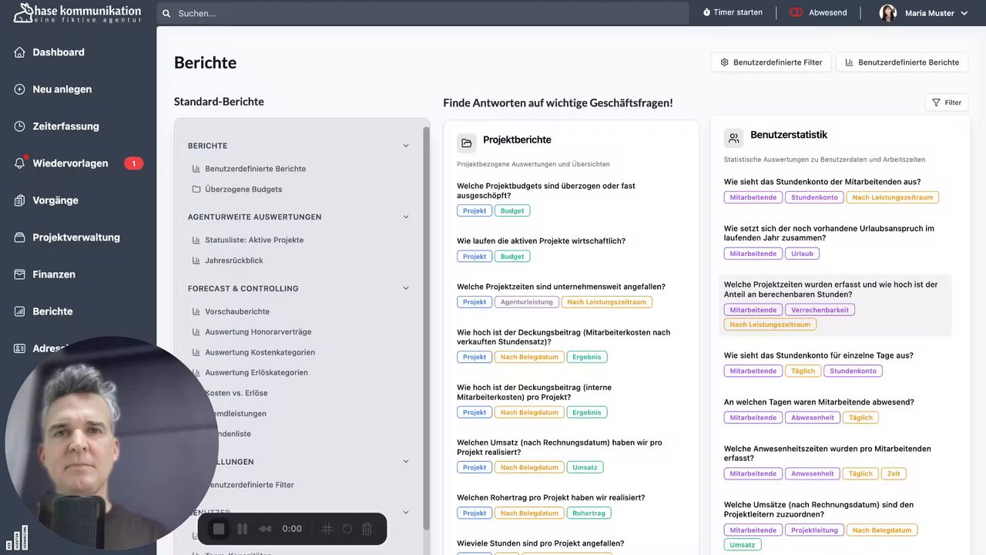Open the Dashboard from the sidebar
Image resolution: width=986 pixels, height=555 pixels.
click(x=58, y=52)
